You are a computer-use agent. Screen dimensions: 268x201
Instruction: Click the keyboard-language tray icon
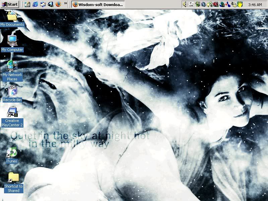[x=192, y=3]
